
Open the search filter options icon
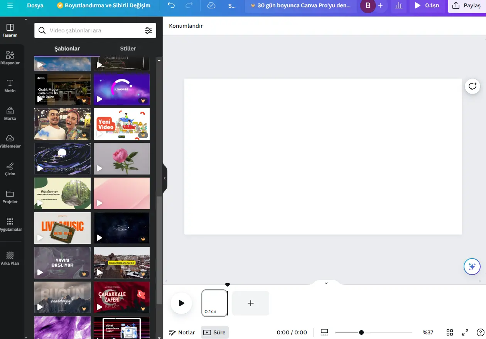148,30
